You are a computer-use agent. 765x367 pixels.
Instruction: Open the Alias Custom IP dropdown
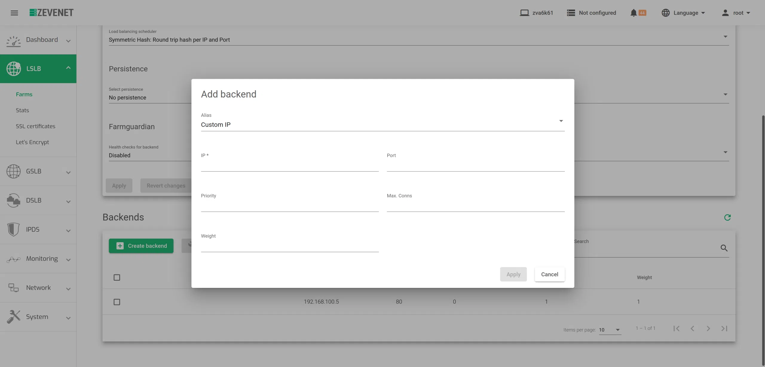click(382, 124)
